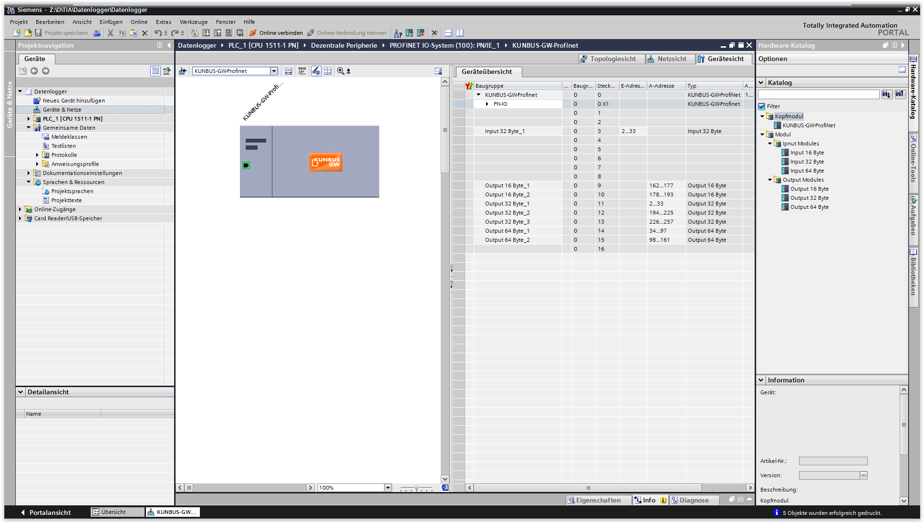Click the show address labels icon

(x=316, y=71)
